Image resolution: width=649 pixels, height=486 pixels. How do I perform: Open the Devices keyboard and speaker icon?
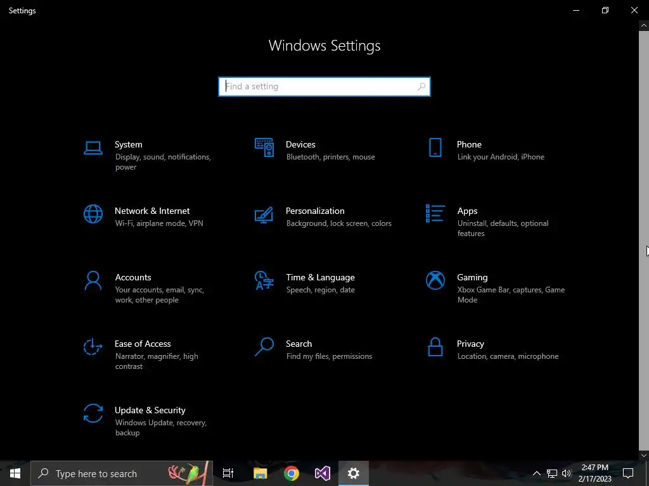[x=264, y=147]
